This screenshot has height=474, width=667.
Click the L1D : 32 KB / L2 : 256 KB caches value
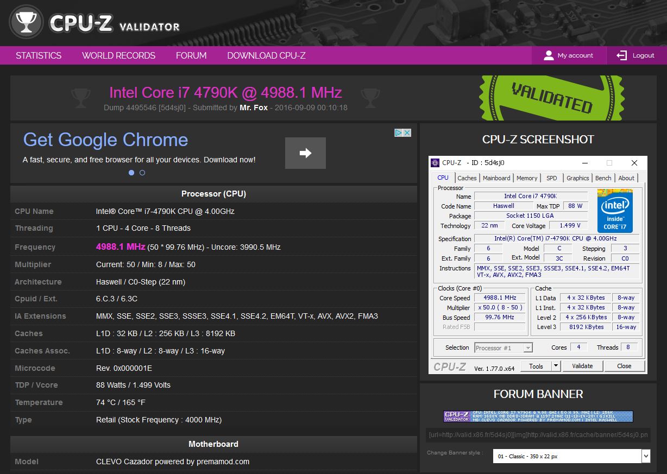166,333
